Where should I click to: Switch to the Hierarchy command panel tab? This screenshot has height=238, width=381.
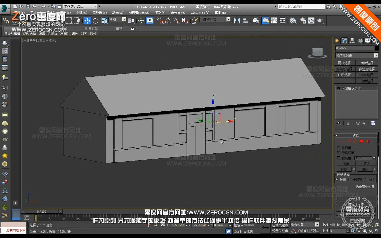[x=352, y=41]
